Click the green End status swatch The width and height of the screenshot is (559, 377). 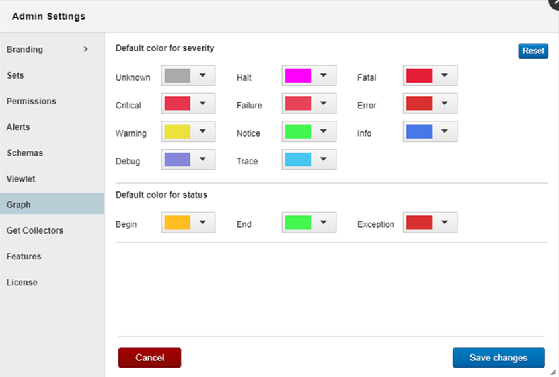pyautogui.click(x=299, y=223)
